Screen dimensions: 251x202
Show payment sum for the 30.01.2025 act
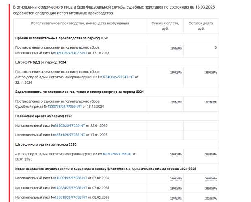coord(176,154)
